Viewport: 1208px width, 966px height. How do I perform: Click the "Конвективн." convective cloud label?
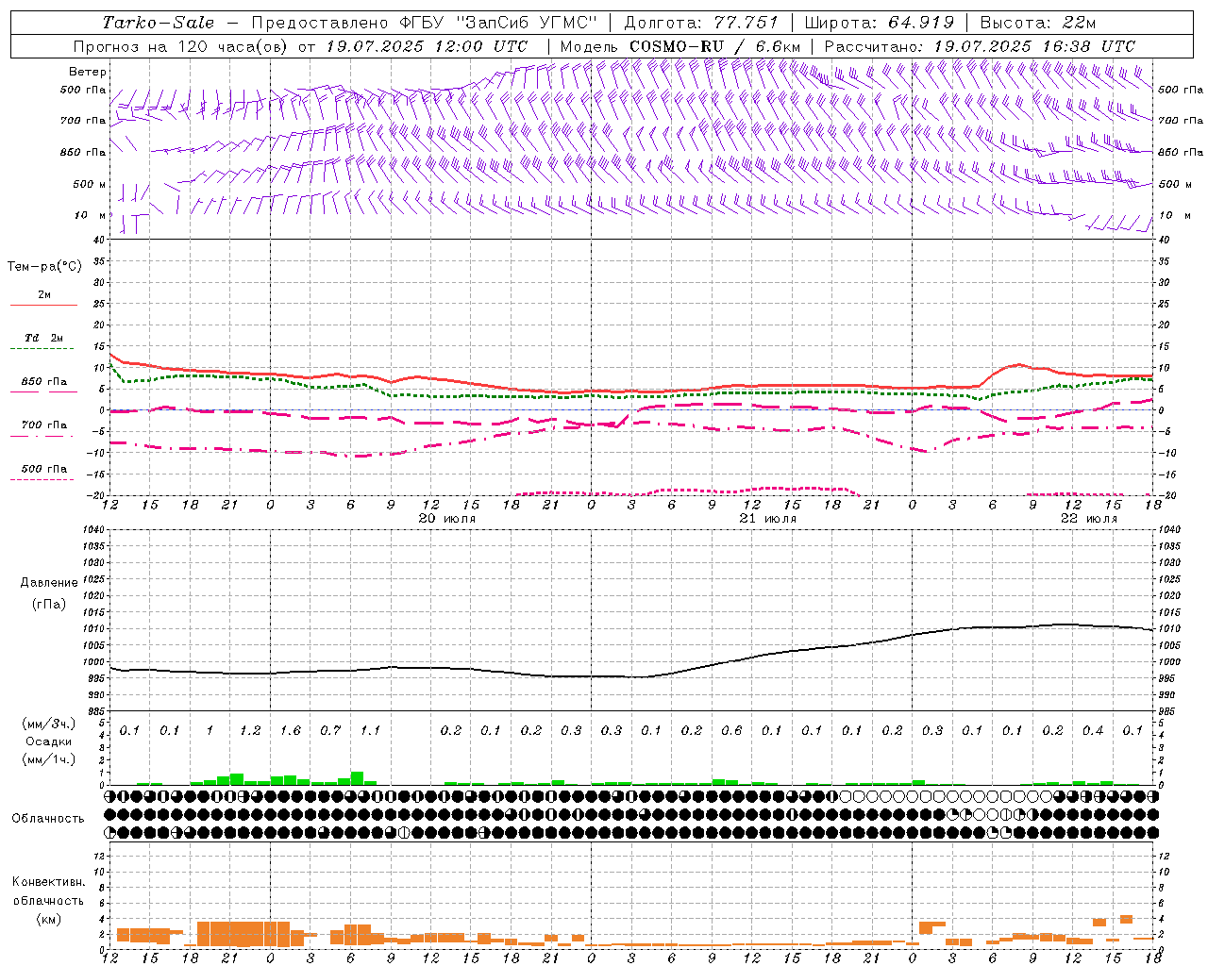(49, 882)
